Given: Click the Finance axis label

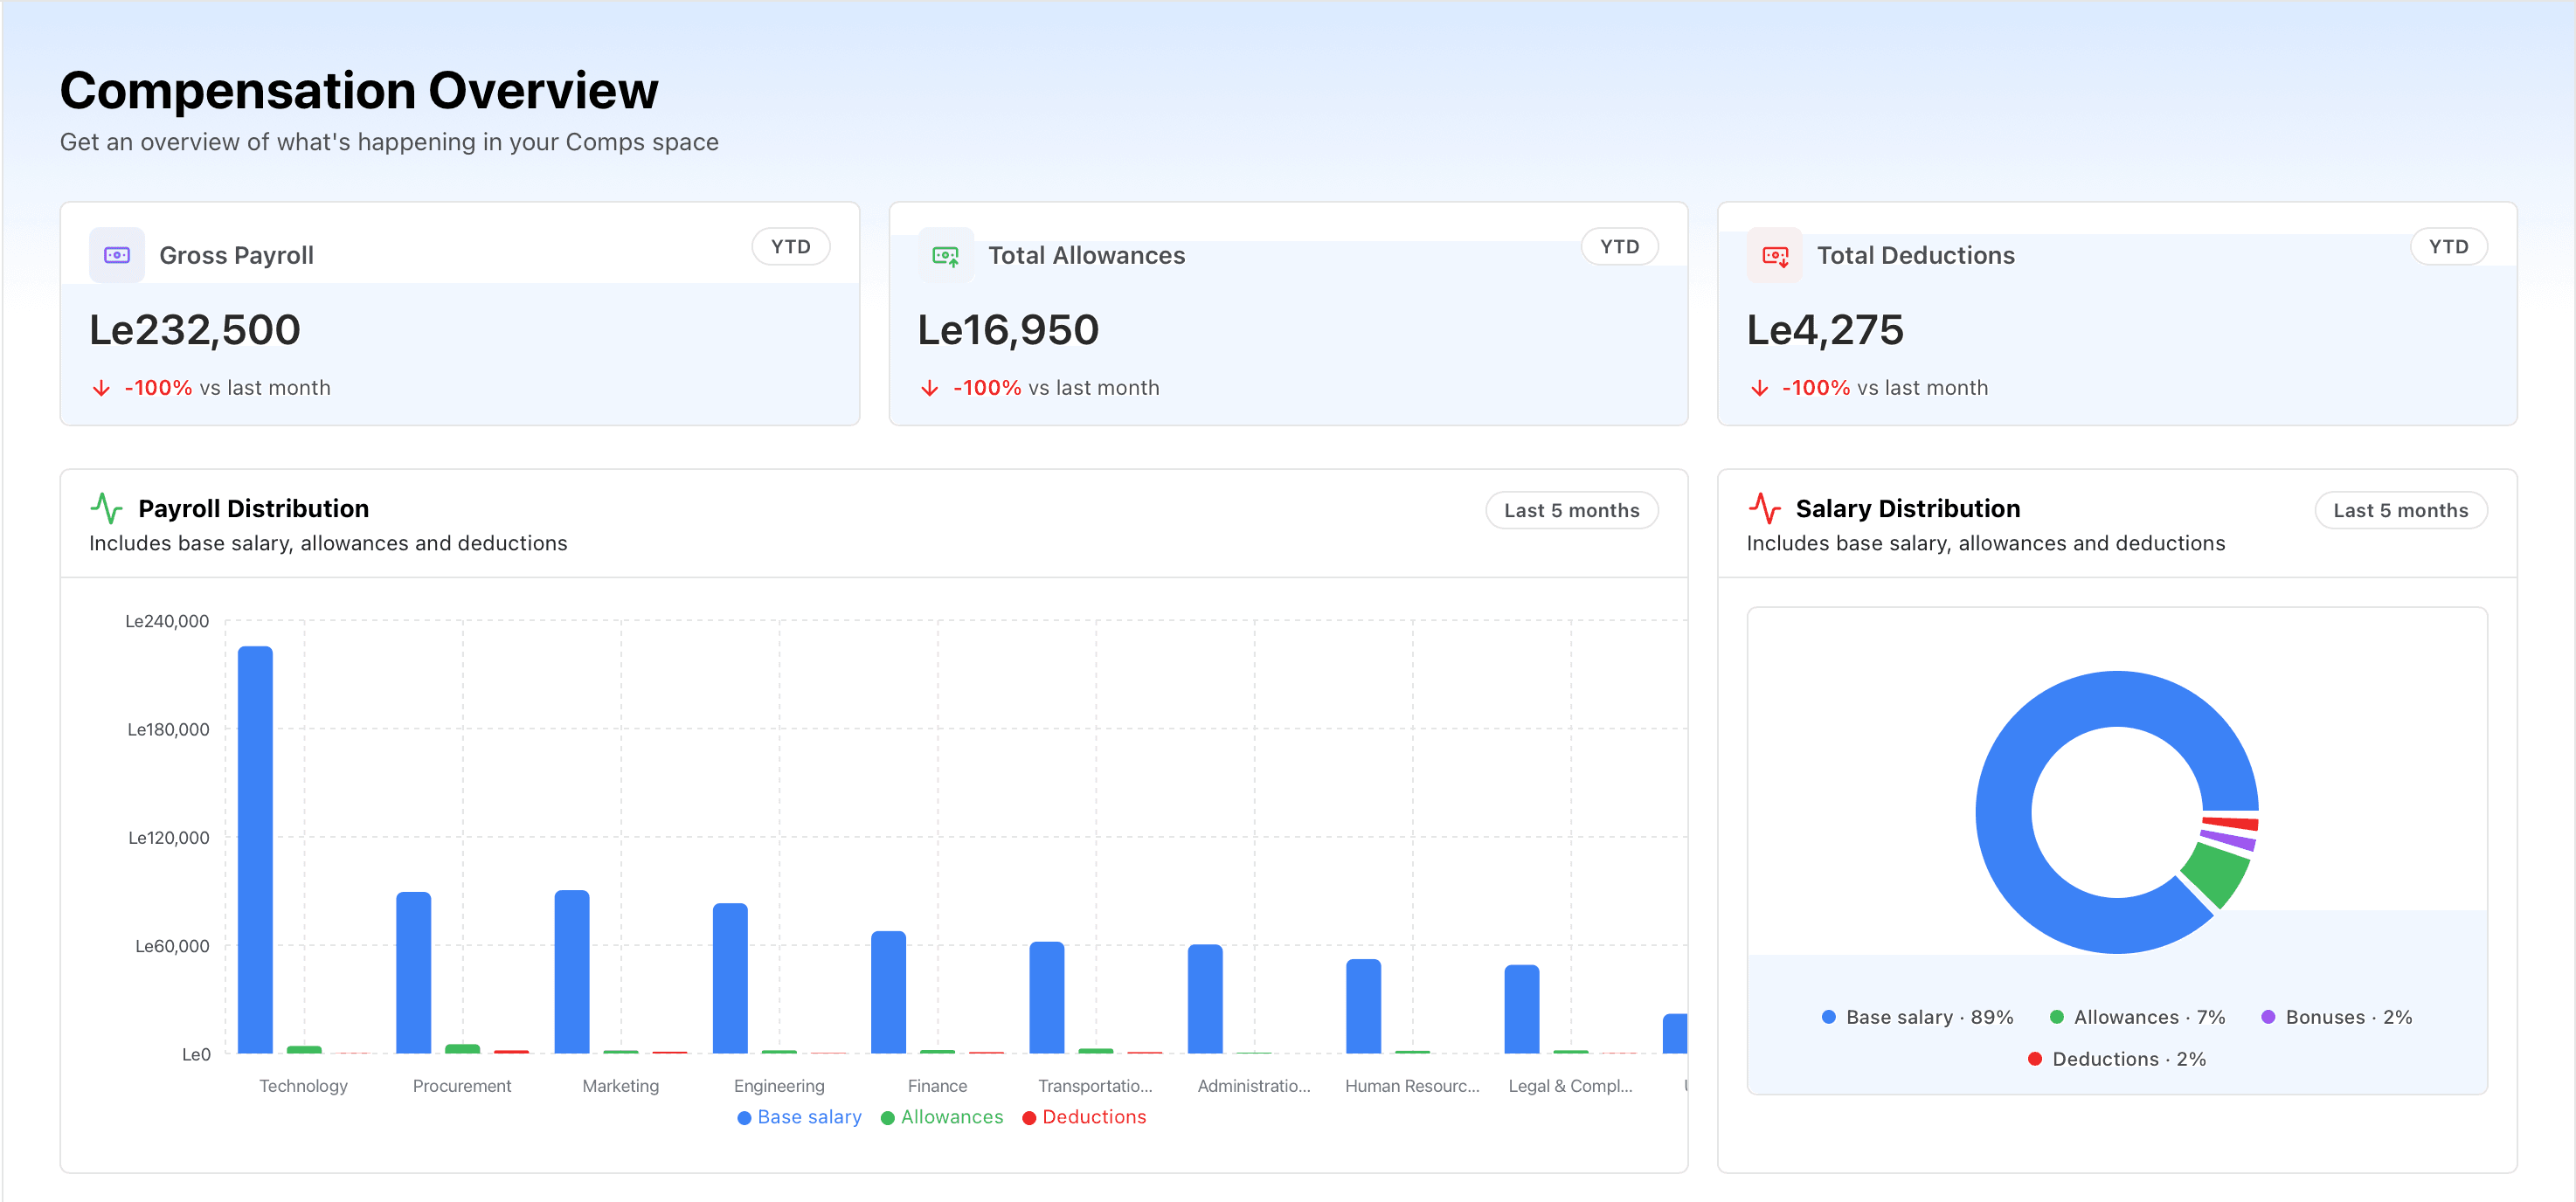Looking at the screenshot, I should [x=938, y=1086].
